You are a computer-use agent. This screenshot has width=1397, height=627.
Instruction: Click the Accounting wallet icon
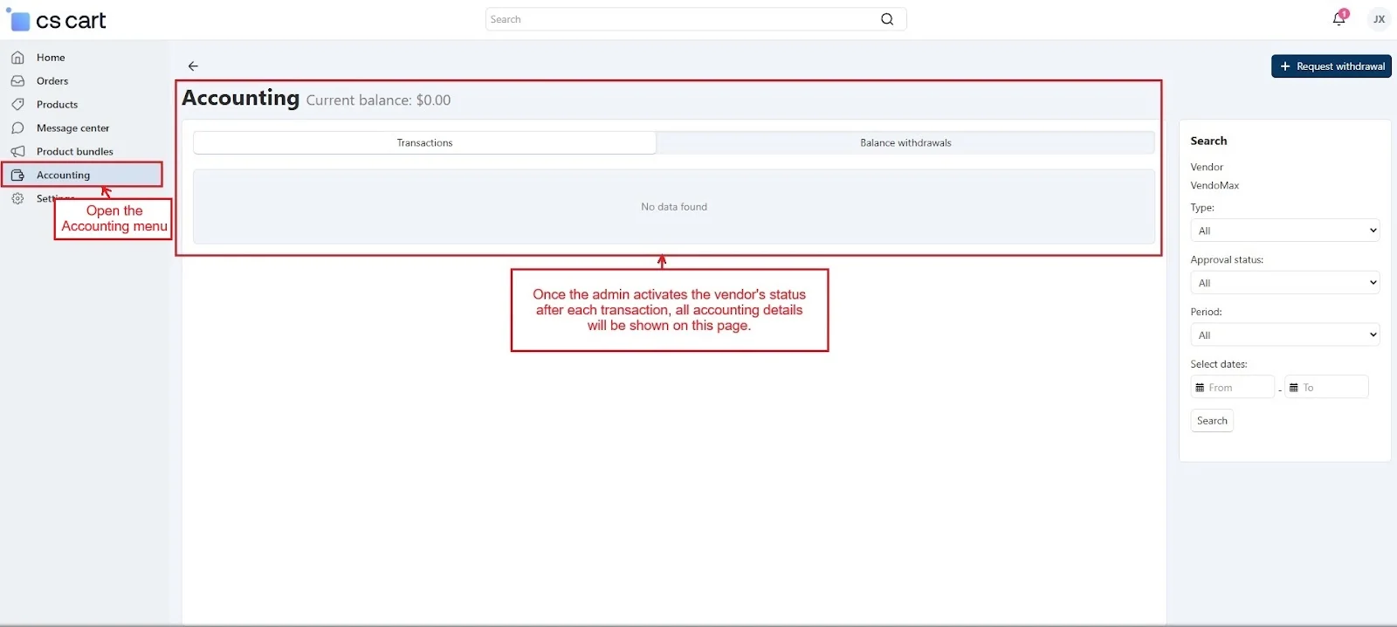click(x=17, y=176)
